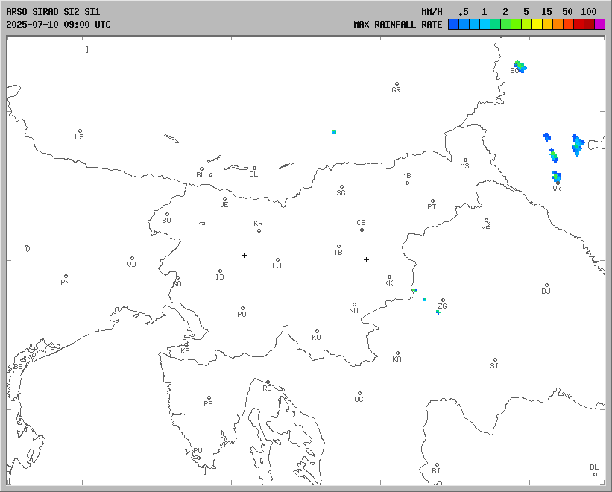
Task: Click the rain echo next to SO
Action: click(x=520, y=66)
